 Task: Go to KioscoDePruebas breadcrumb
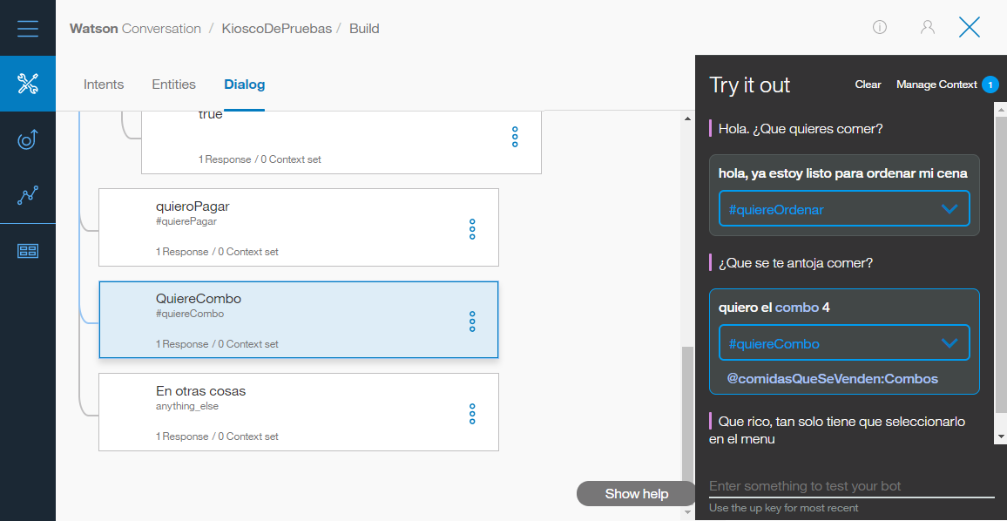(276, 29)
